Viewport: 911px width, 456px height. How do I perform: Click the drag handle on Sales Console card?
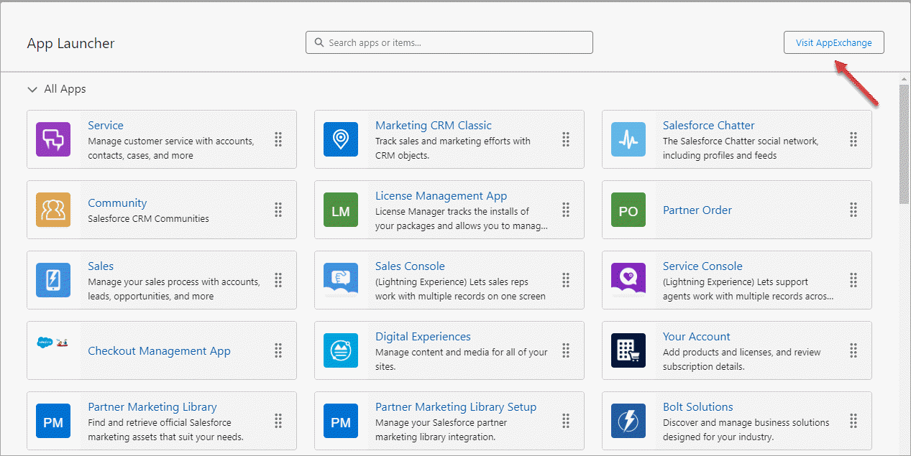click(x=566, y=280)
